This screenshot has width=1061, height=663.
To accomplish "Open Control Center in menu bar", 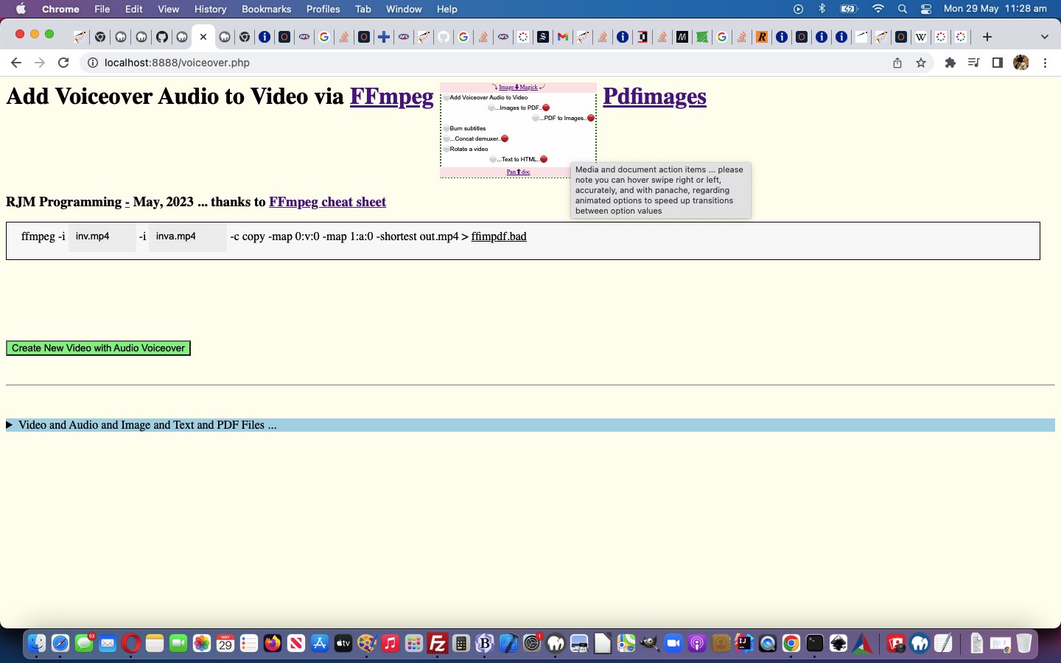I will 926,9.
